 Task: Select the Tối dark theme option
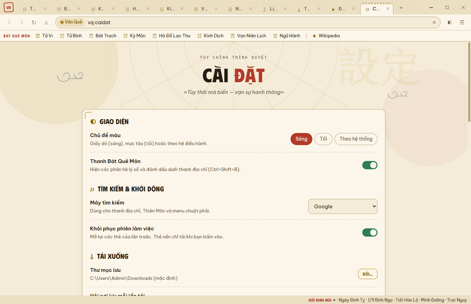click(x=323, y=139)
